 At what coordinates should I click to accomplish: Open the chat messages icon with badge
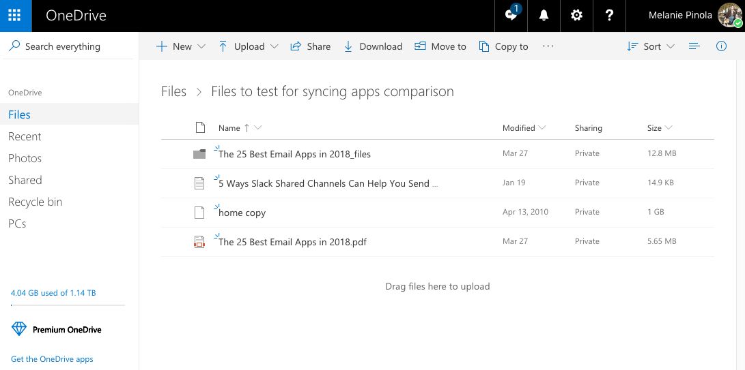pos(511,15)
